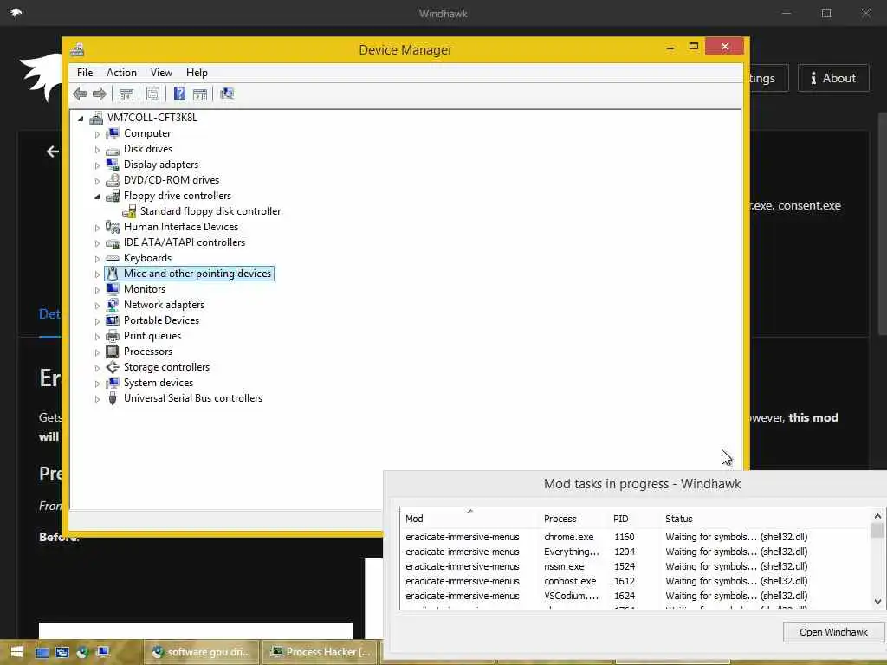
Task: Sort task list by PID column
Action: click(633, 519)
